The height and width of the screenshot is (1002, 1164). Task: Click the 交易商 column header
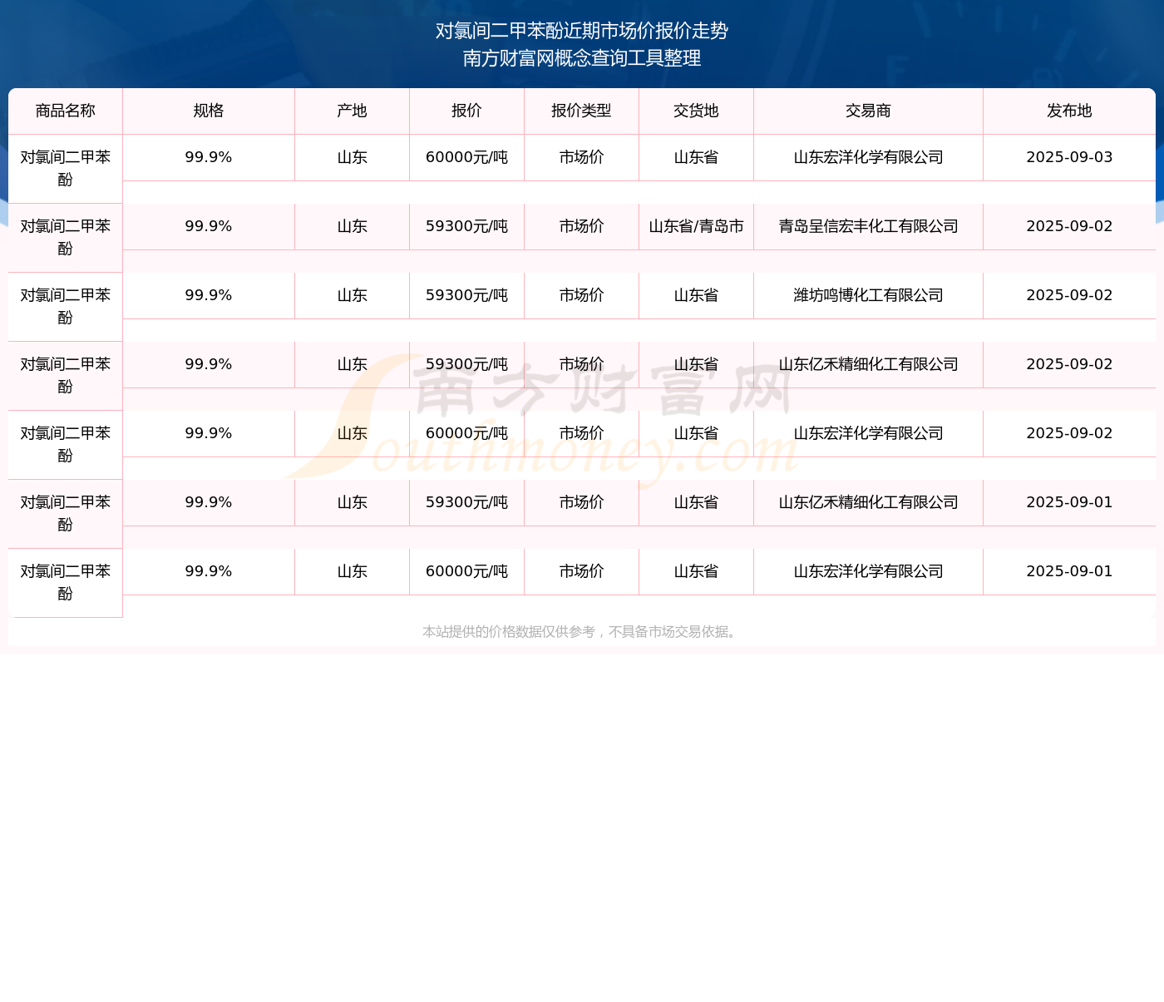[x=869, y=111]
